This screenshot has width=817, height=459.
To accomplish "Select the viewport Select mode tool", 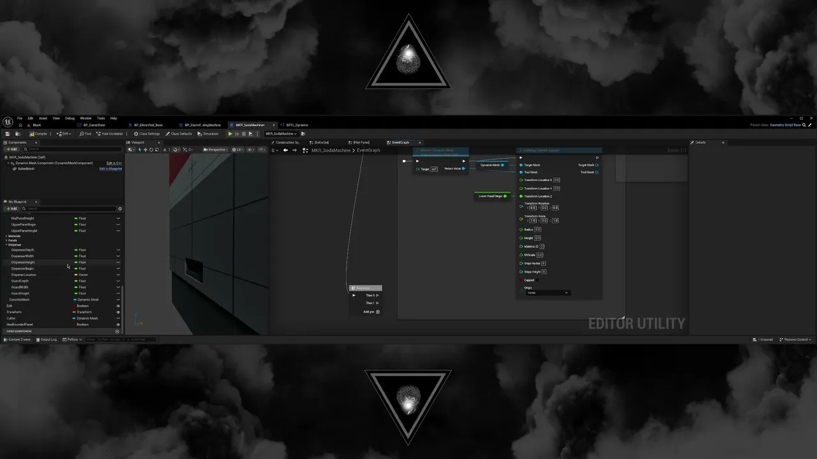I will (x=140, y=150).
